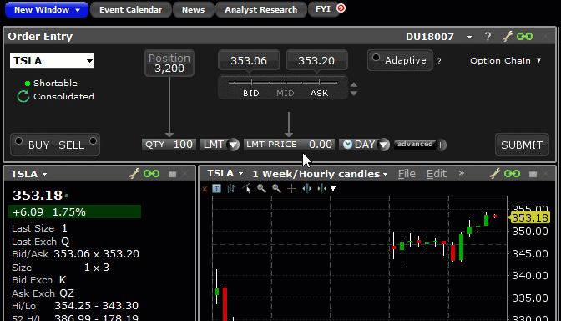Viewport: 561px width, 321px height.
Task: Click the SUBMIT order button
Action: 522,145
